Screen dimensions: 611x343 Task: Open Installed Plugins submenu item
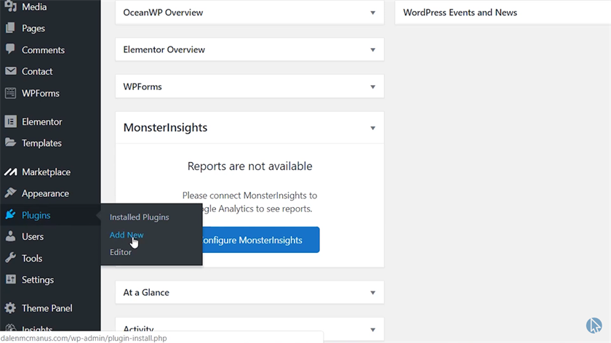(x=139, y=217)
